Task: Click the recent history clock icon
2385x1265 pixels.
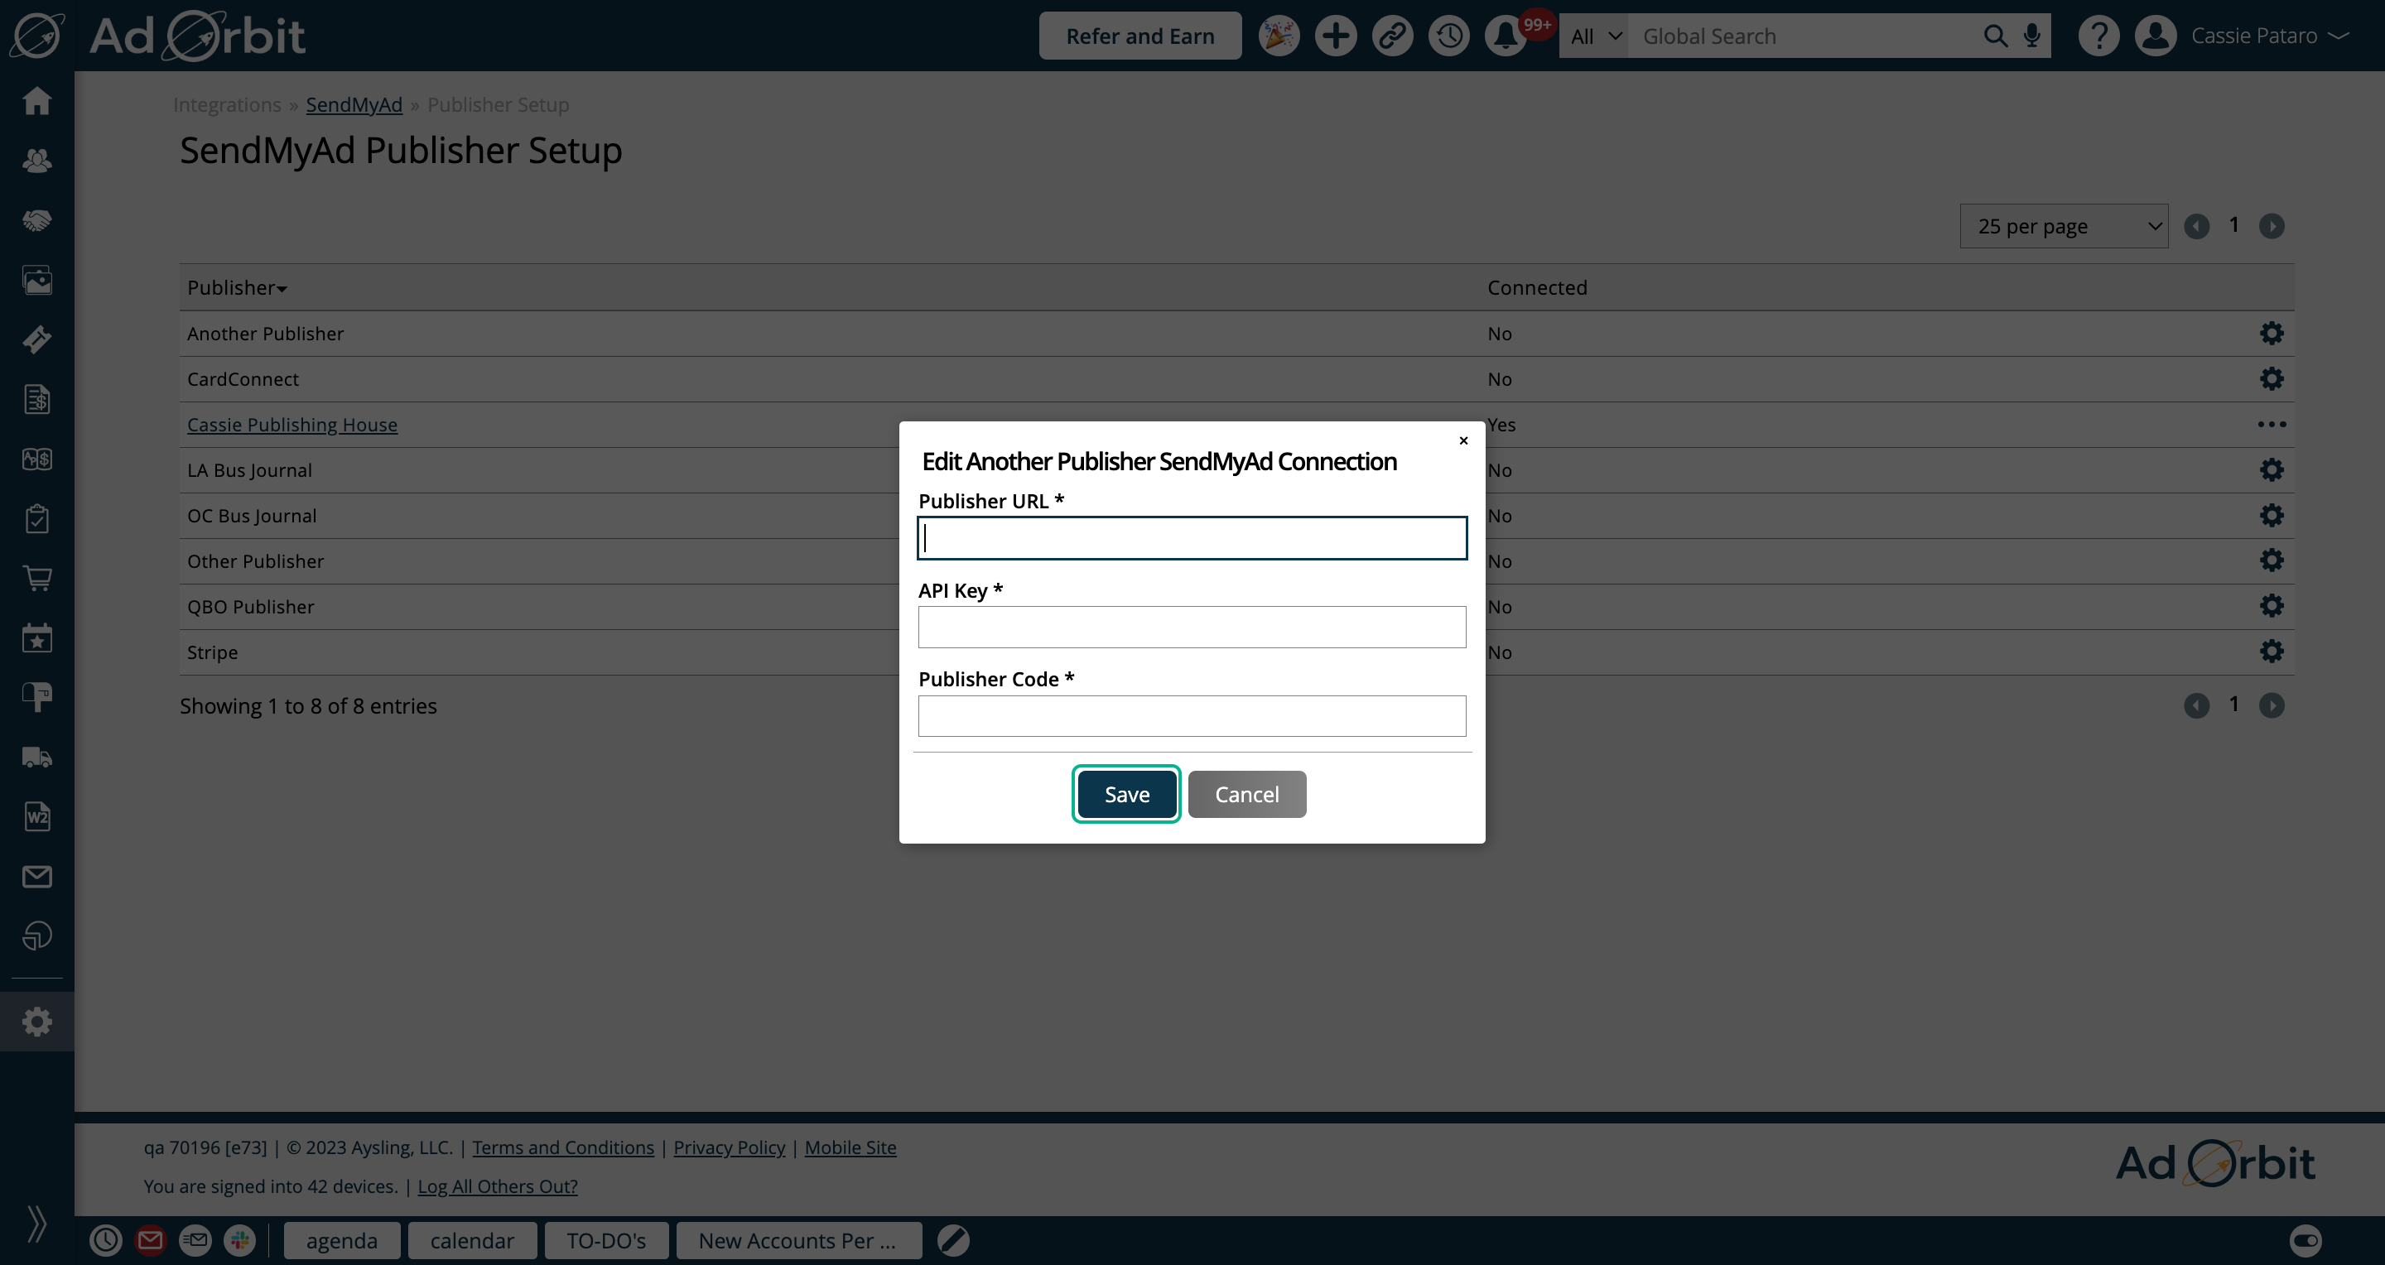Action: pos(1449,36)
